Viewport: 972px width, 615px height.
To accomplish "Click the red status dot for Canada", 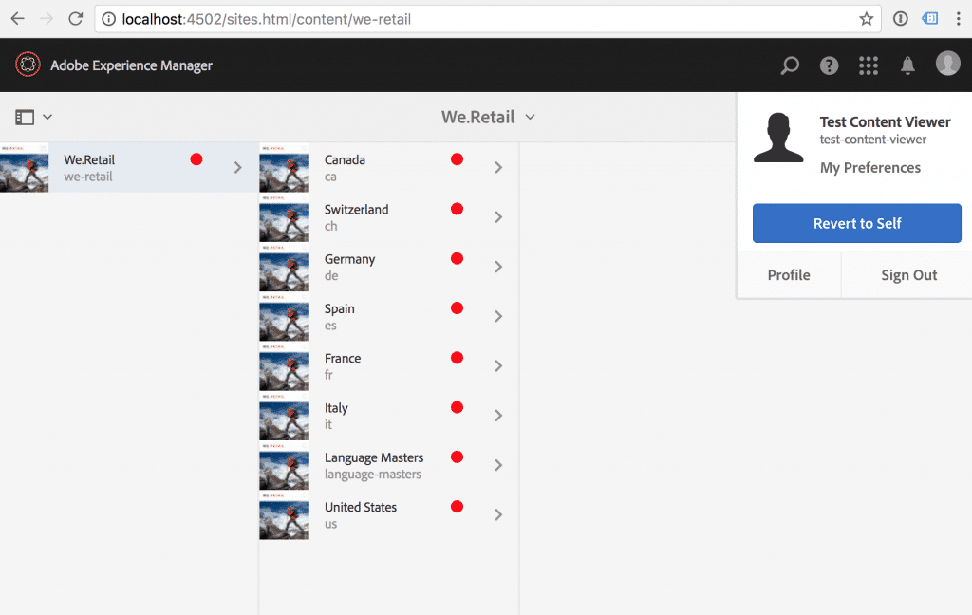I will tap(457, 159).
